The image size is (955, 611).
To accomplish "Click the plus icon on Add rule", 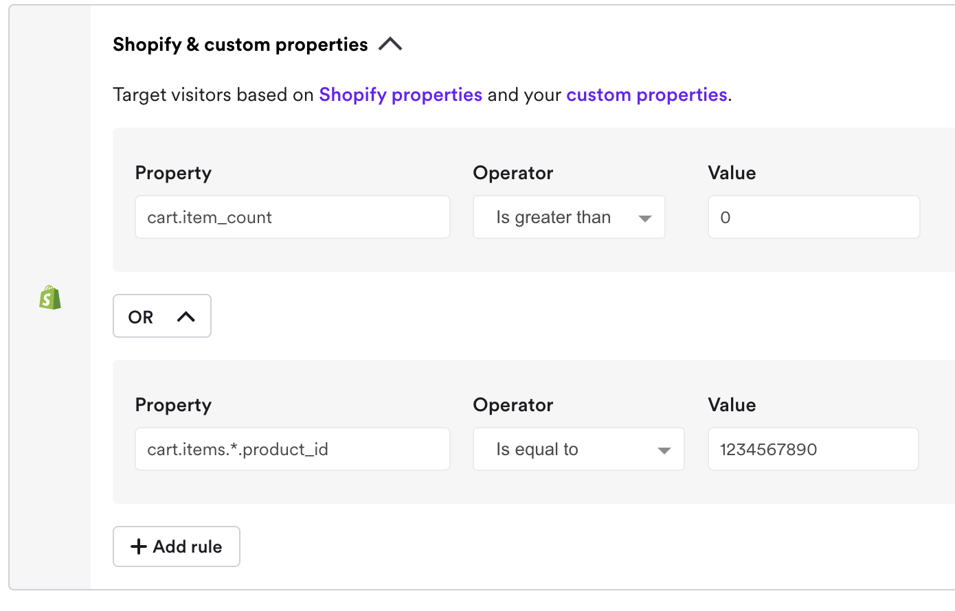I will tap(139, 546).
